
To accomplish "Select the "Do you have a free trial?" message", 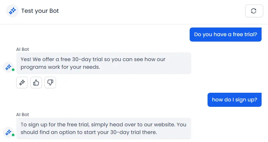I will click(x=225, y=35).
